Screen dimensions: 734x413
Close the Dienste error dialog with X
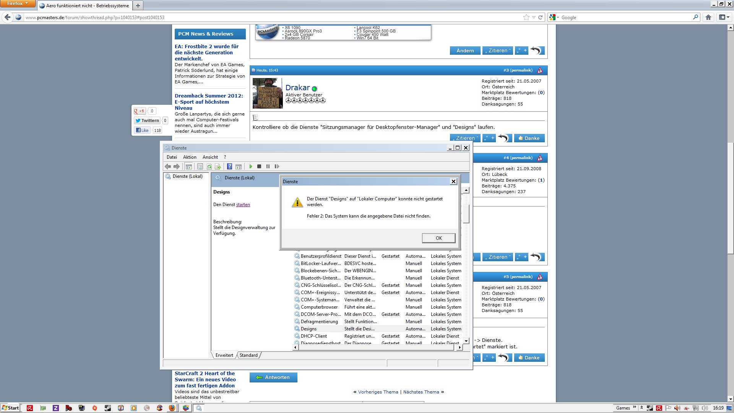453,181
